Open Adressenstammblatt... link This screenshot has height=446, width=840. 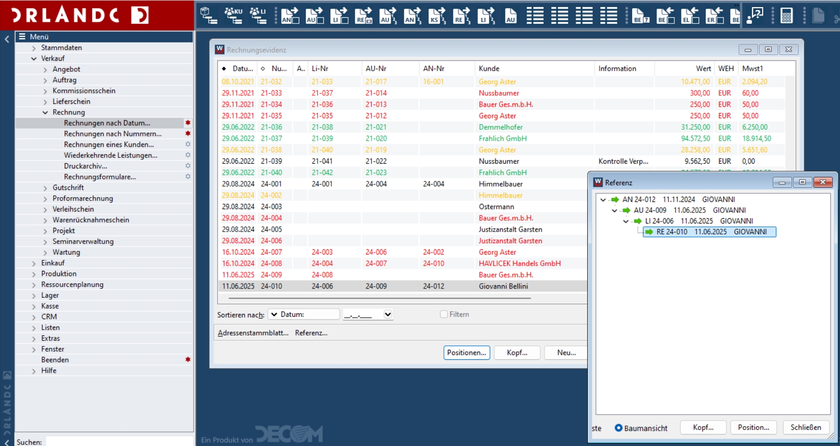tap(253, 333)
